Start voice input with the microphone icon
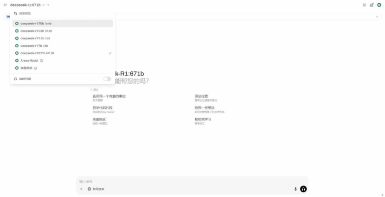385x197 pixels. 295,189
